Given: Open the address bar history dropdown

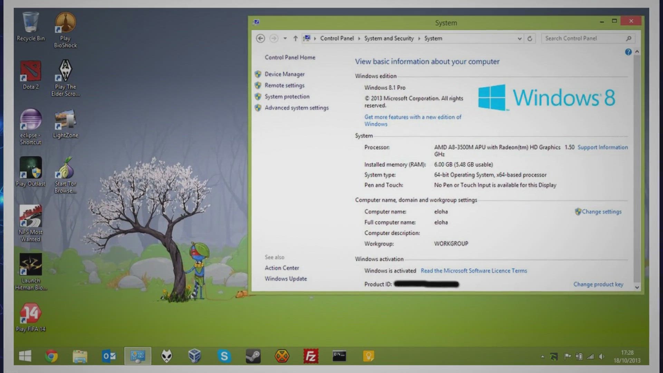Looking at the screenshot, I should 519,39.
